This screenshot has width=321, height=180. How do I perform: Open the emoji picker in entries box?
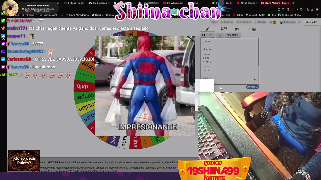255,80
